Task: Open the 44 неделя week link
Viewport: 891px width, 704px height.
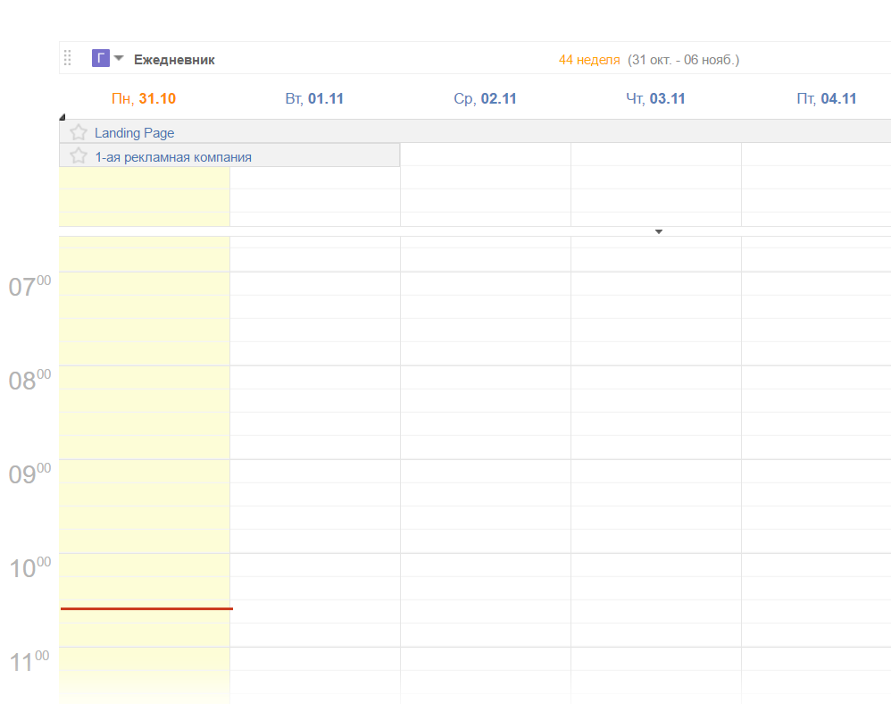Action: [x=589, y=60]
